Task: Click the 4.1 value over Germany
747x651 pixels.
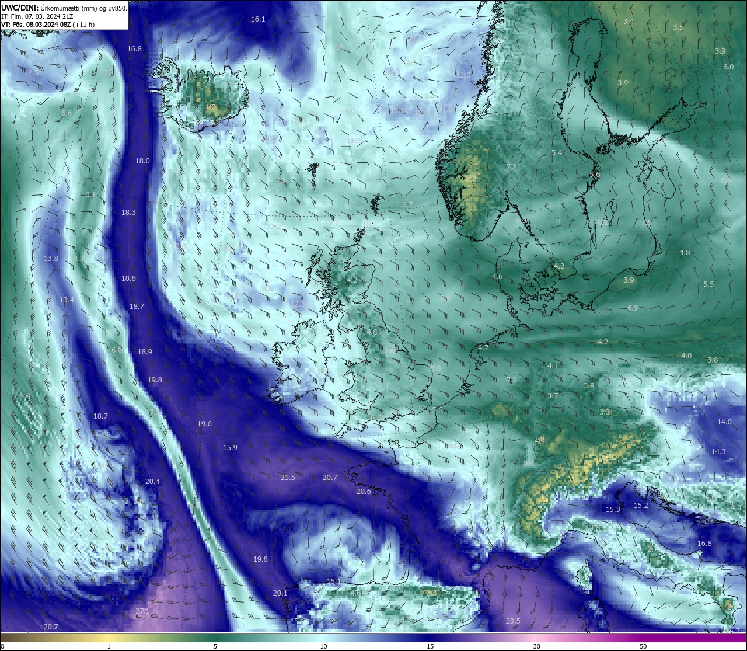Action: pyautogui.click(x=553, y=366)
